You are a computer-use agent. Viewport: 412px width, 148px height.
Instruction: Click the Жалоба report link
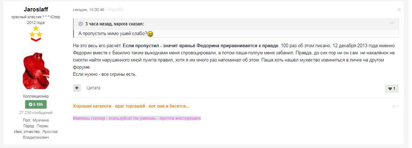(115, 10)
